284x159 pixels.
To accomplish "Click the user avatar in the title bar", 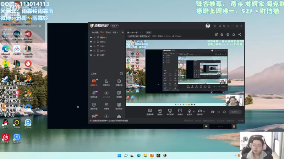I will 208,26.
